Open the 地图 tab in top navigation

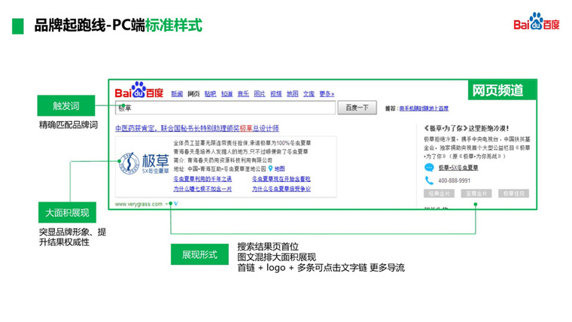coord(292,94)
